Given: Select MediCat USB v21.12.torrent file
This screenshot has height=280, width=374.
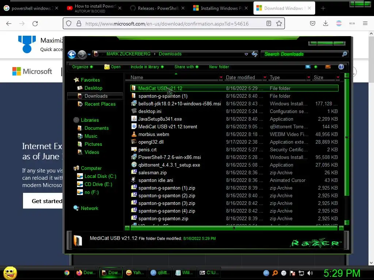Looking at the screenshot, I should [x=168, y=127].
